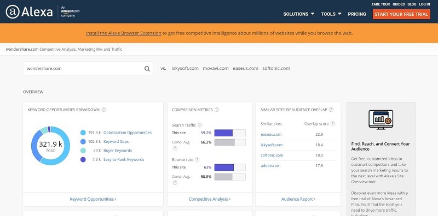Viewport: 438px width, 216px height.
Task: Click Bounce rate This site 63% bar
Action: point(230,167)
